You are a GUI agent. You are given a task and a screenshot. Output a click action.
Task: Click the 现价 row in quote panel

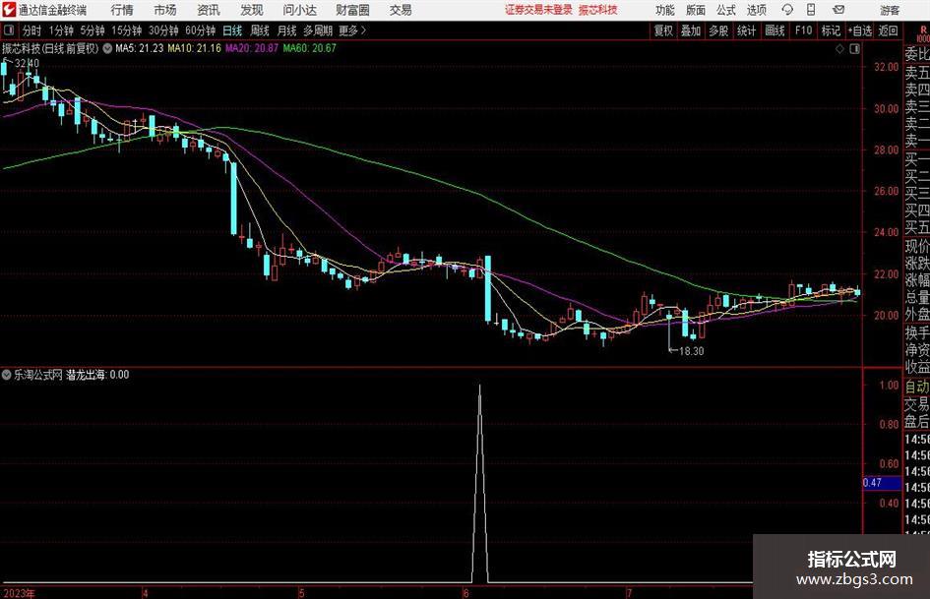tap(917, 246)
